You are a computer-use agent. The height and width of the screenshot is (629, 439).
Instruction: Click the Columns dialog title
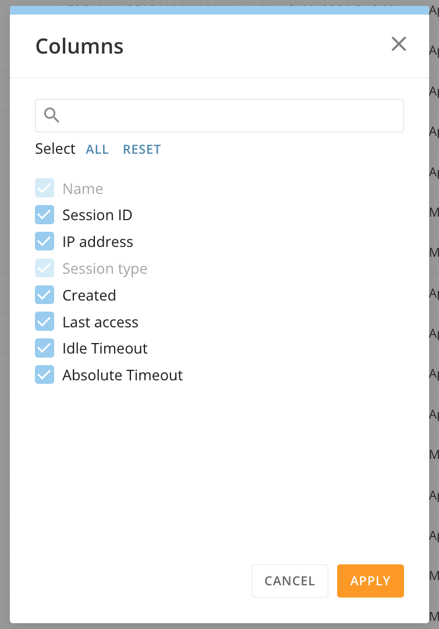[79, 46]
